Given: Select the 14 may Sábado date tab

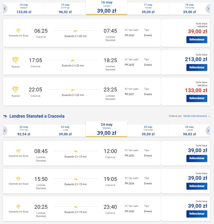Looking at the screenshot, I should [x=24, y=9].
